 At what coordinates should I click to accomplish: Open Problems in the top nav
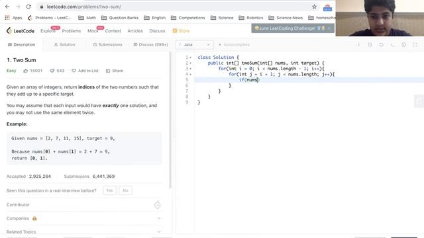[72, 31]
